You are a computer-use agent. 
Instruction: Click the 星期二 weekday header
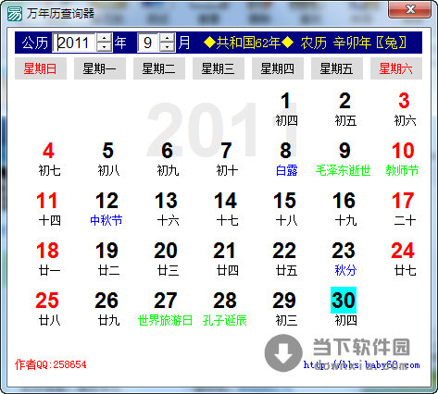click(x=159, y=68)
